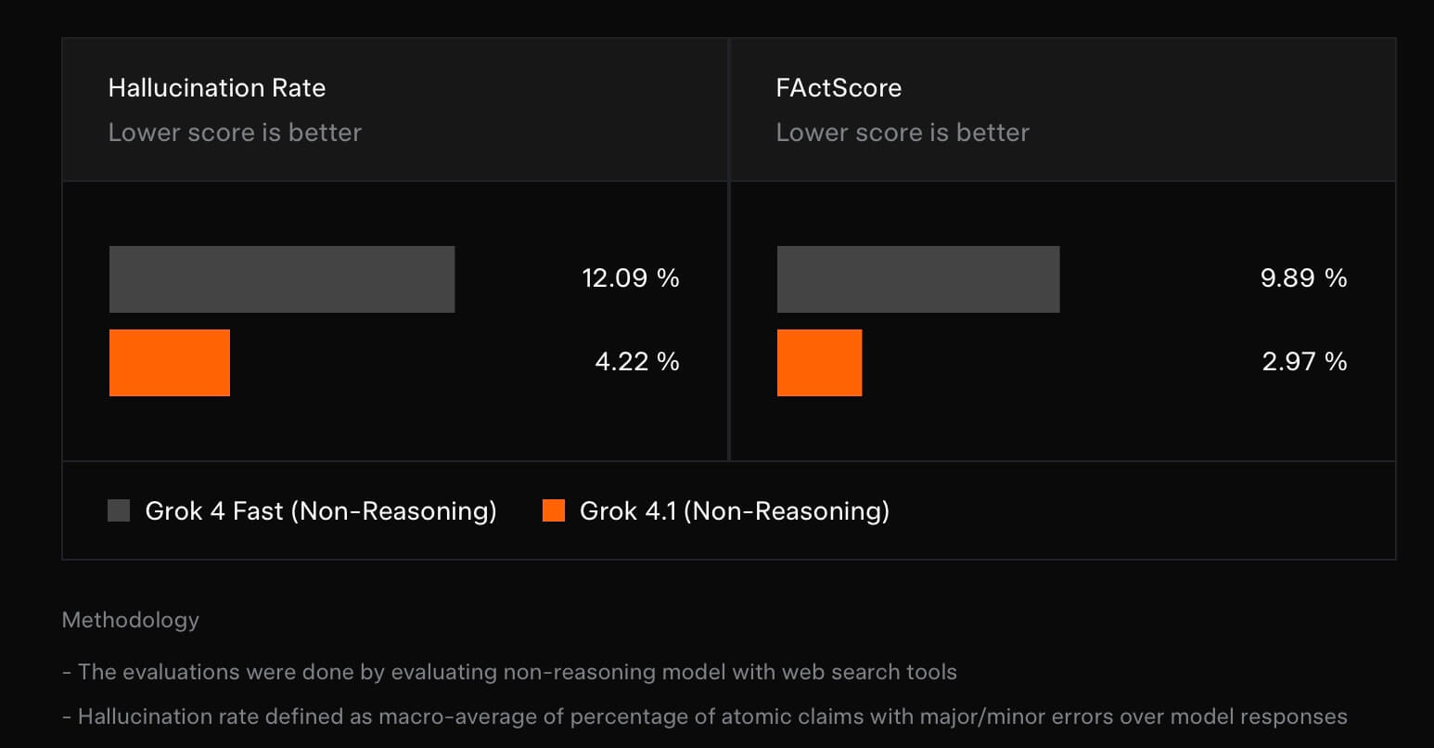Viewport: 1434px width, 748px height.
Task: Click the 4.22 % value label
Action: coord(637,362)
